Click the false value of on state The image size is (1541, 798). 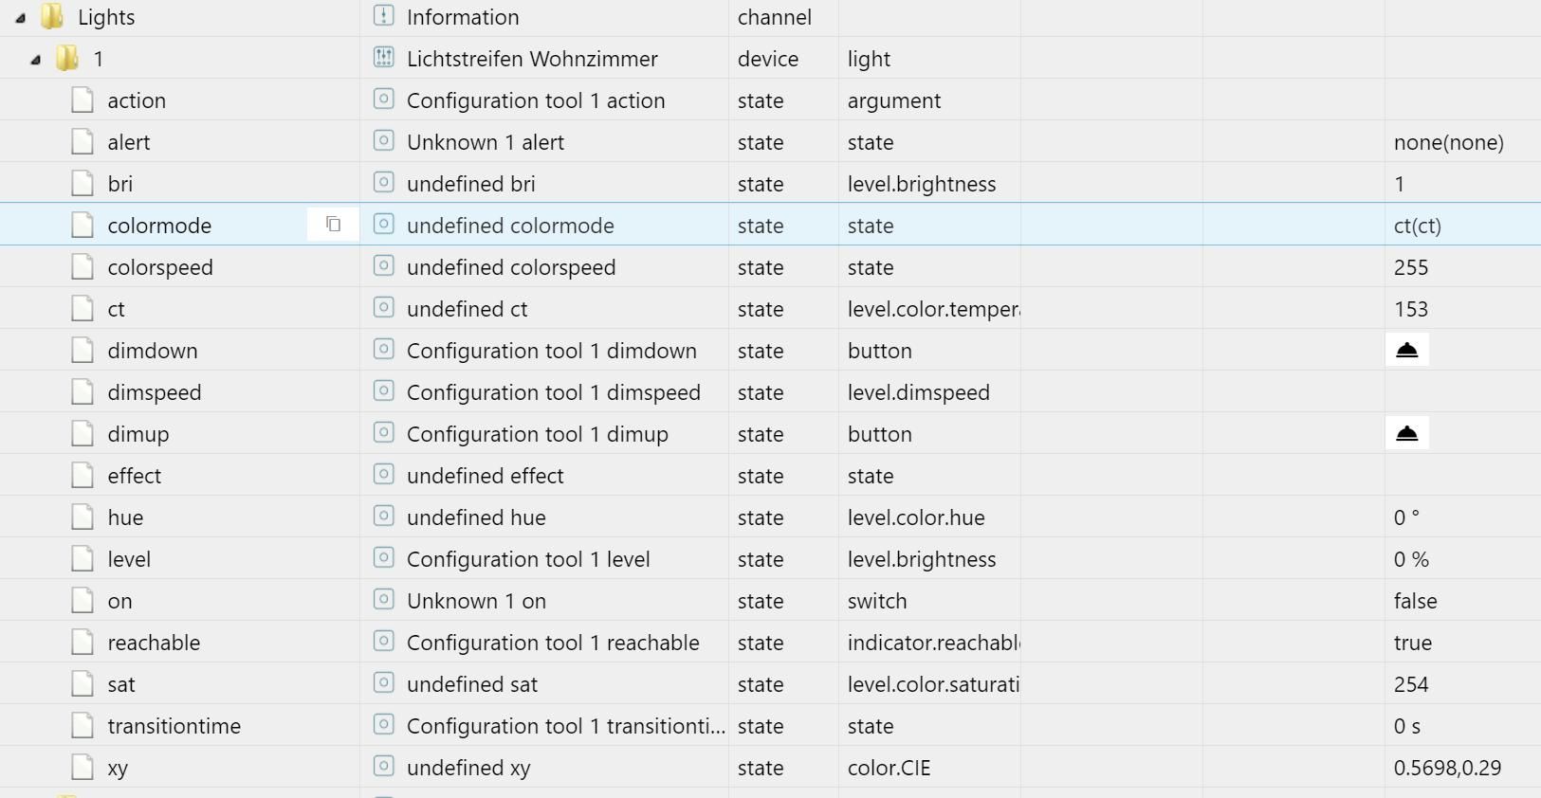pos(1415,601)
